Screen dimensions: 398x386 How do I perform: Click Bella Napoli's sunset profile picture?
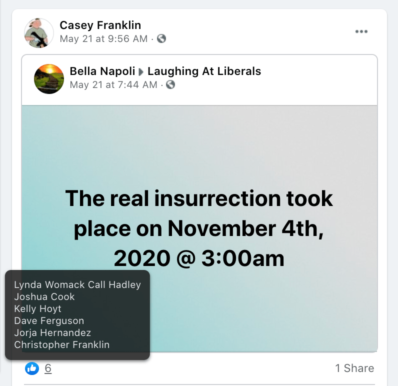pyautogui.click(x=48, y=78)
